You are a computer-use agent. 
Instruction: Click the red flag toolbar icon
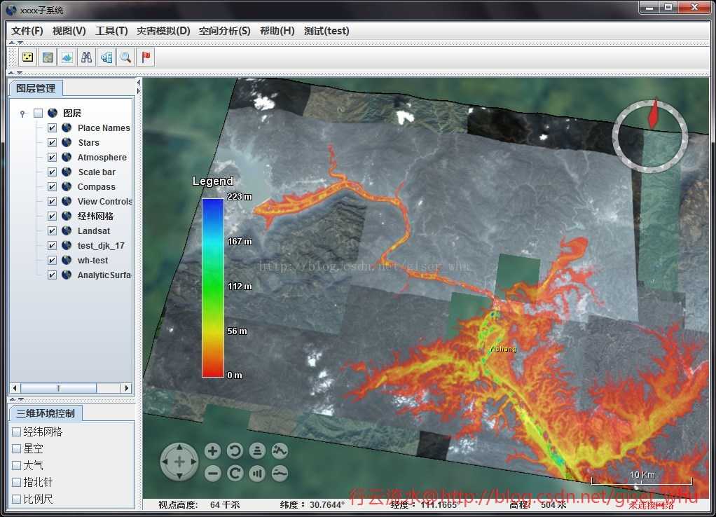(146, 57)
